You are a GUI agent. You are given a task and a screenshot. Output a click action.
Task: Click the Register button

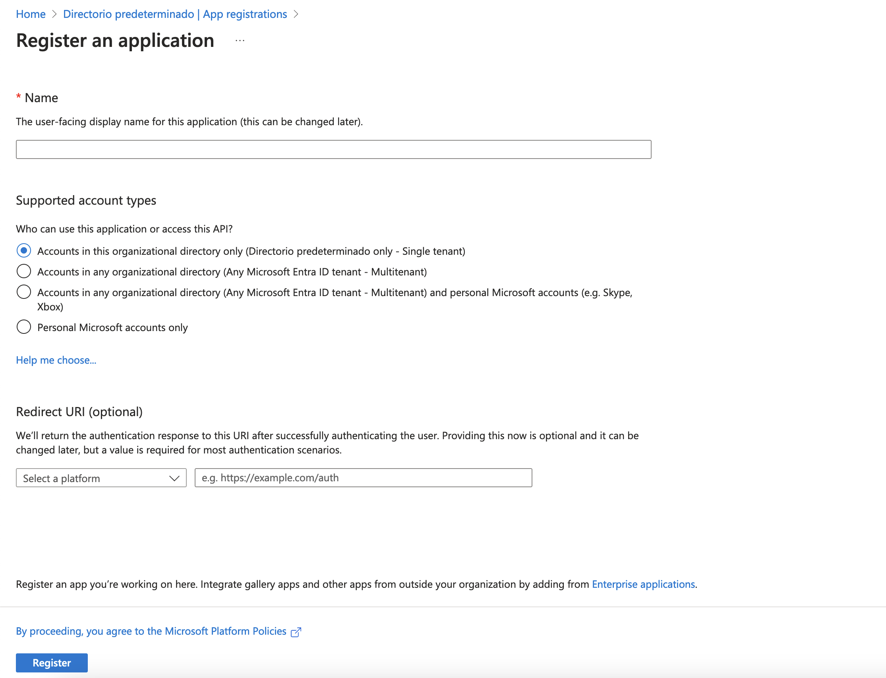click(52, 663)
